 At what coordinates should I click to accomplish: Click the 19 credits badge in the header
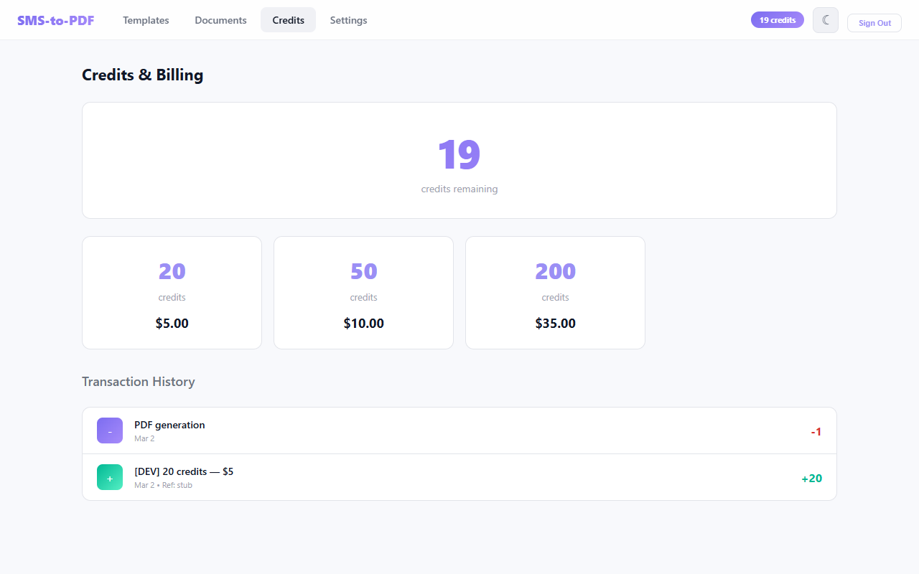pos(777,19)
